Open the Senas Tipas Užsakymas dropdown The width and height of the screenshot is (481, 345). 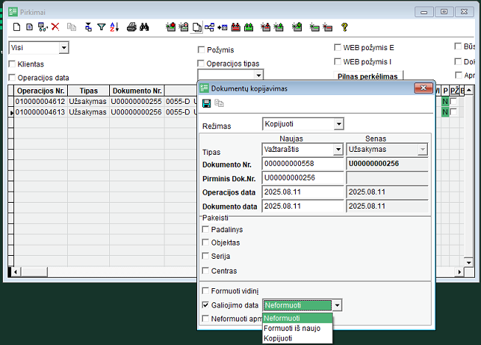coord(423,150)
